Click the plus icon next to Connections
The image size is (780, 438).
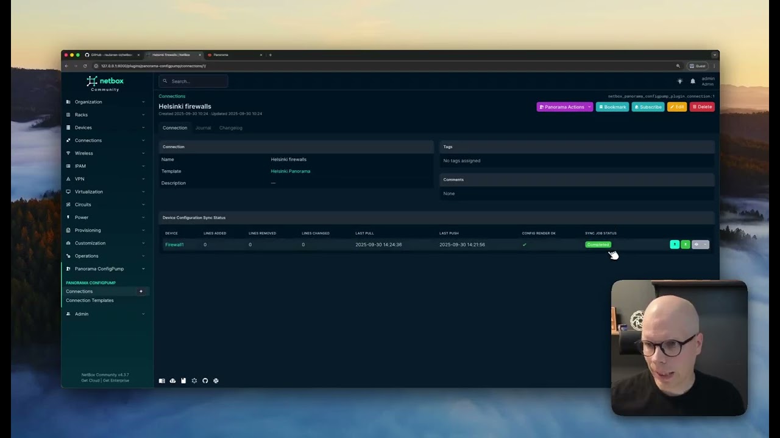pos(141,291)
